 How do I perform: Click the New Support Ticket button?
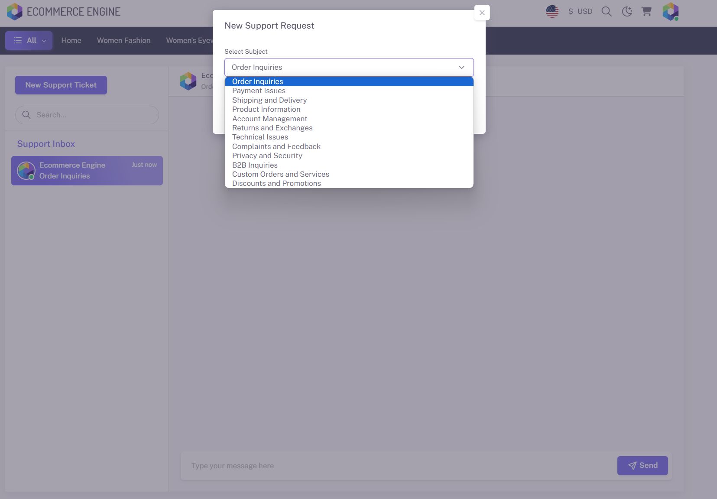click(x=61, y=85)
